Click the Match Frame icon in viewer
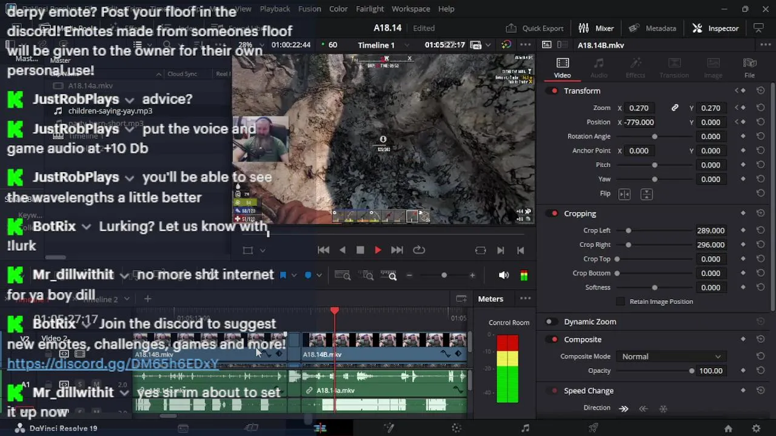 pos(481,250)
